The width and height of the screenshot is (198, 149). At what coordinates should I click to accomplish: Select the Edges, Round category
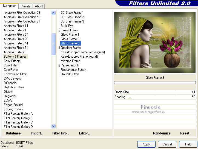click(x=13, y=105)
